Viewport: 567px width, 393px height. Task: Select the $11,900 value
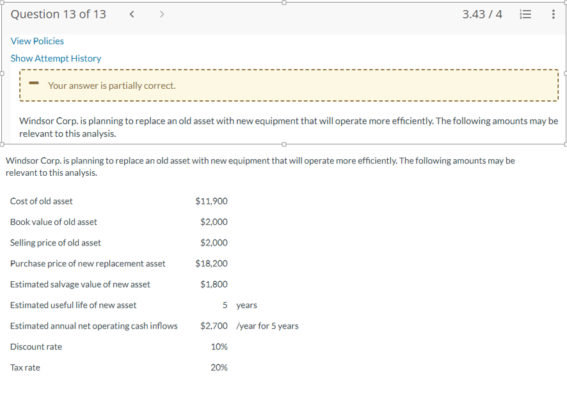click(212, 201)
